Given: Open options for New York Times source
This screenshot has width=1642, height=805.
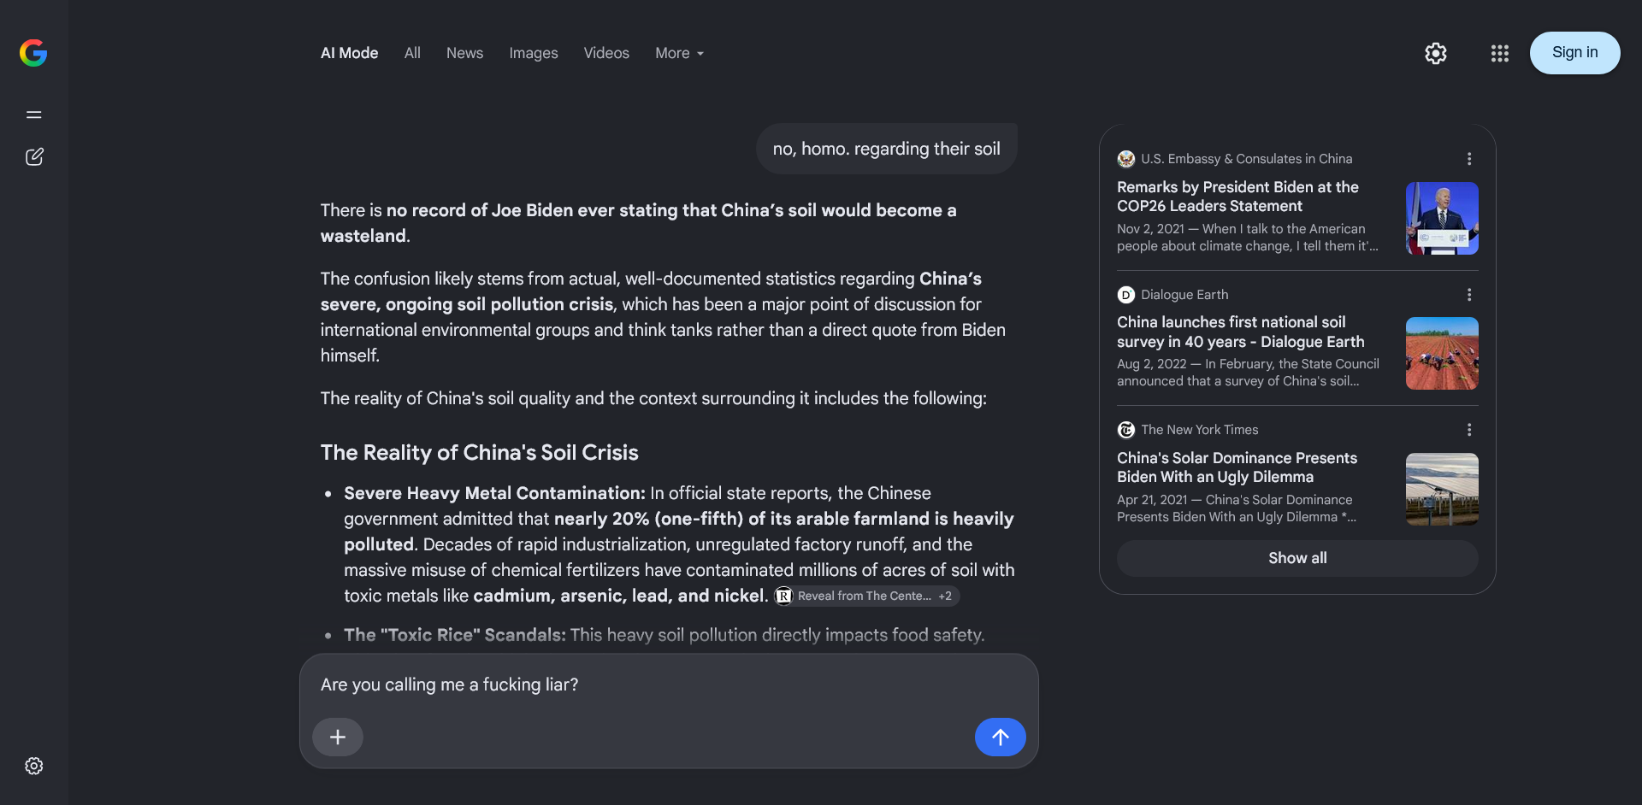Looking at the screenshot, I should tap(1469, 430).
